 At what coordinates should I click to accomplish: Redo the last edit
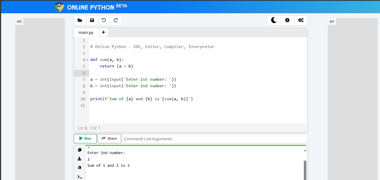tap(116, 20)
